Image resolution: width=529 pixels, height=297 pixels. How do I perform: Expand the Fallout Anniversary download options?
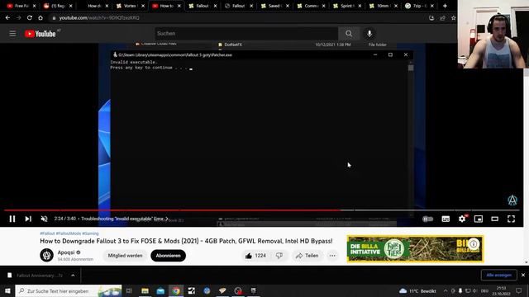point(73,276)
